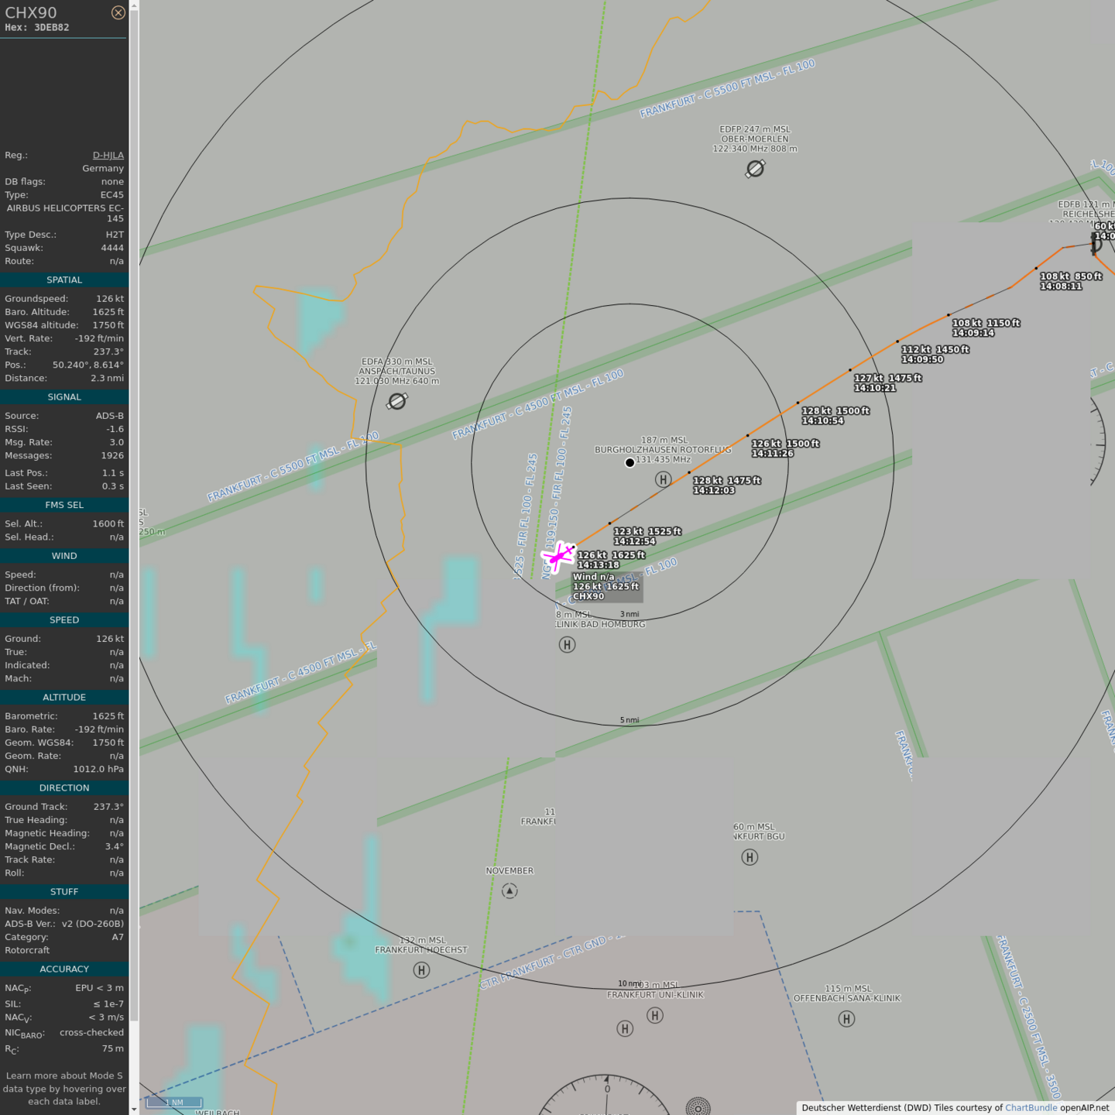1115x1115 pixels.
Task: Click the sidebar scroll-up arrow
Action: [134, 5]
